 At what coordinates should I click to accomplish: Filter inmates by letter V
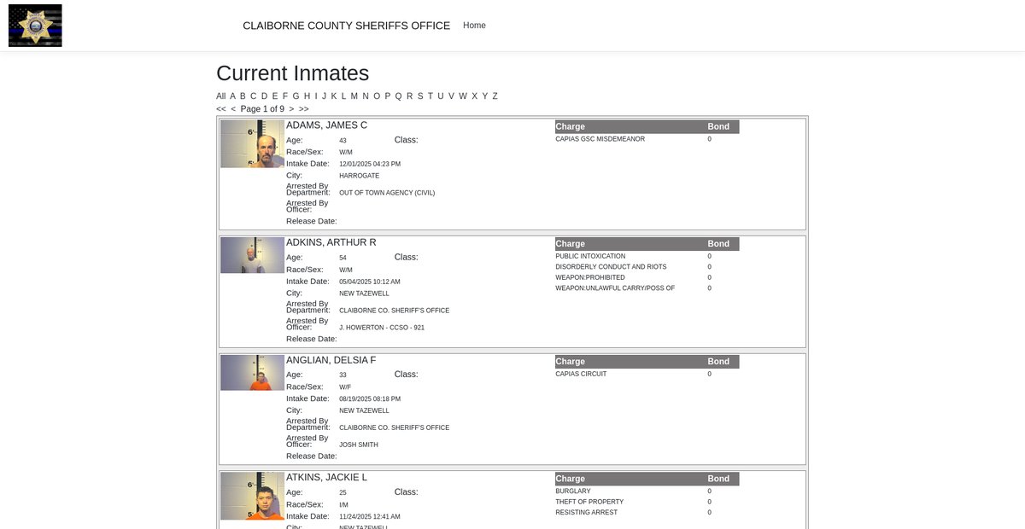click(452, 96)
